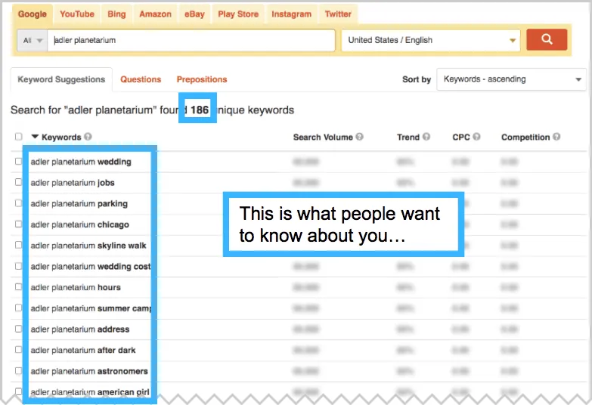Sort by the Keywords column header
The height and width of the screenshot is (405, 592).
[x=61, y=137]
